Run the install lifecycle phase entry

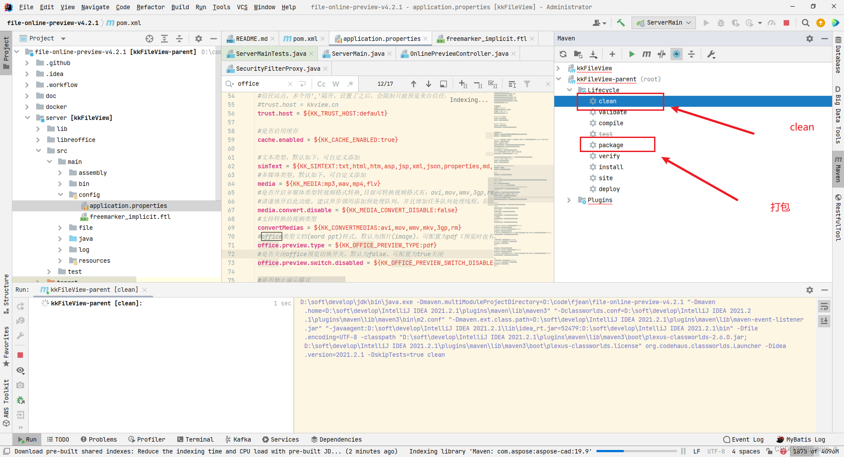tap(611, 167)
